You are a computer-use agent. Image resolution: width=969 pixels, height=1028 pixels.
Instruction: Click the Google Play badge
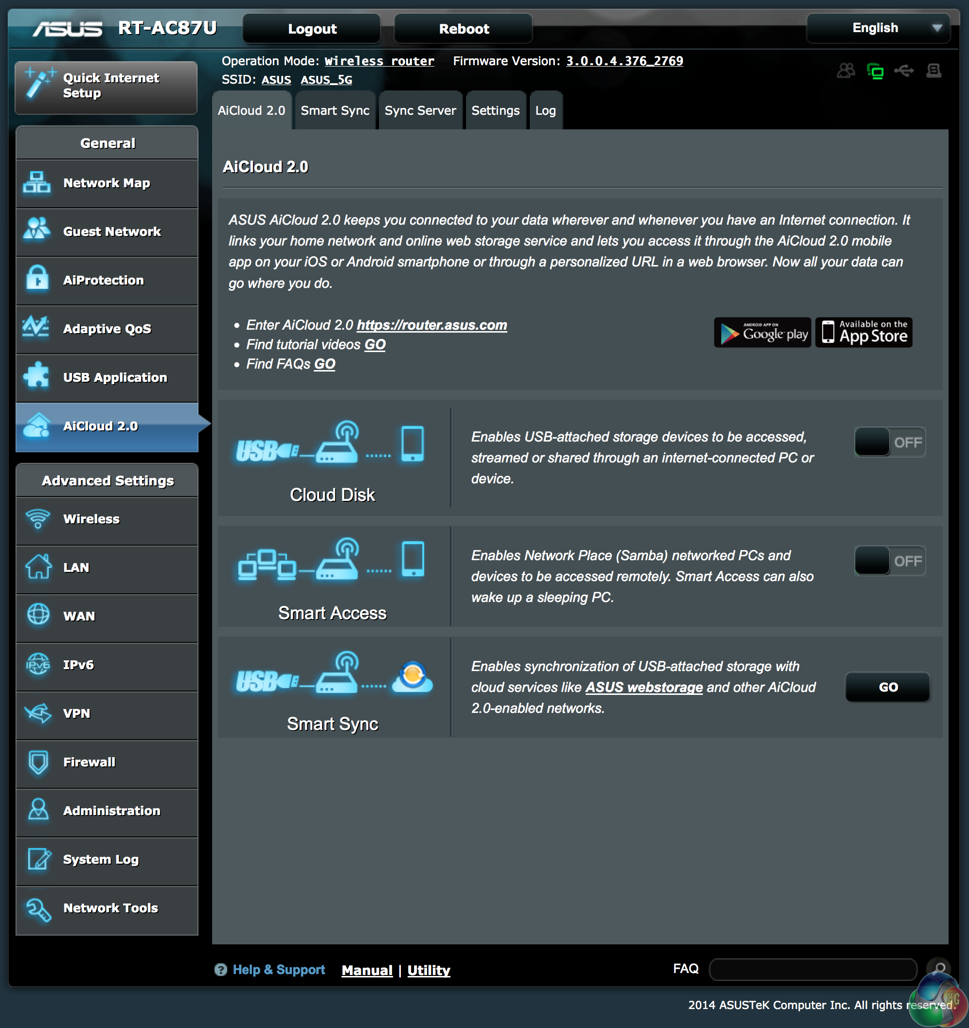pyautogui.click(x=762, y=333)
